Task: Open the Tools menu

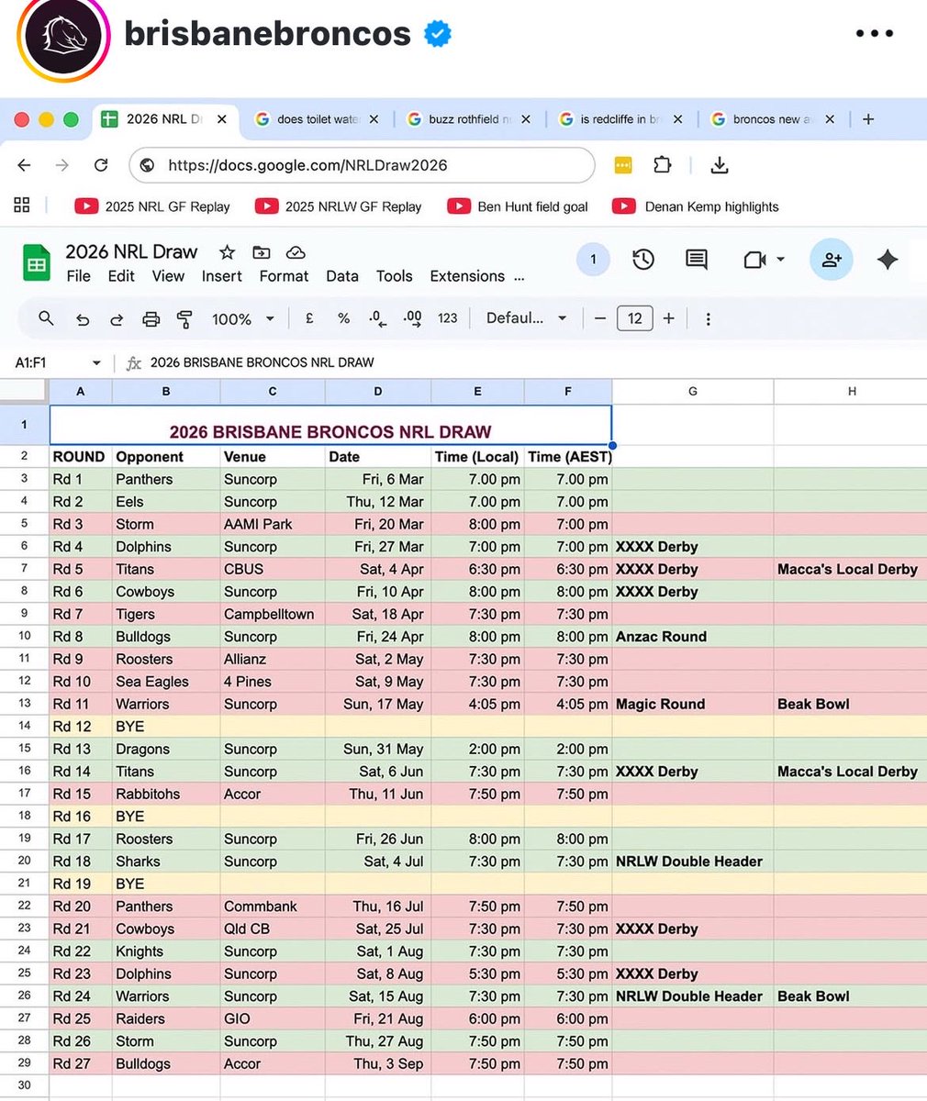Action: click(x=395, y=276)
